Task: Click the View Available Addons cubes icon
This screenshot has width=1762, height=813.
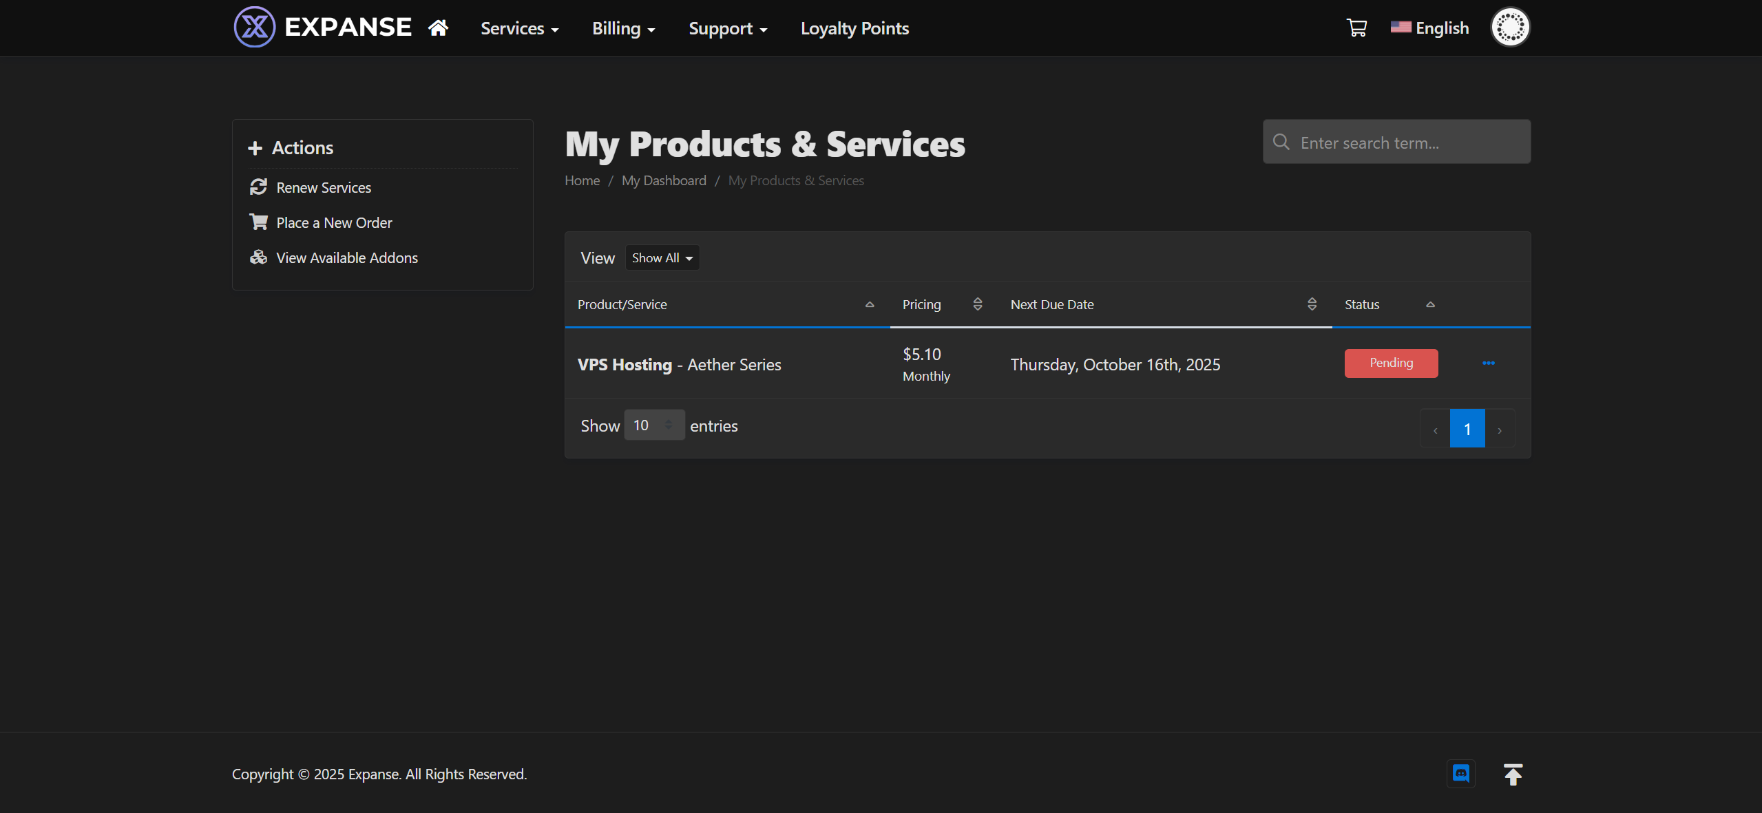Action: (258, 257)
